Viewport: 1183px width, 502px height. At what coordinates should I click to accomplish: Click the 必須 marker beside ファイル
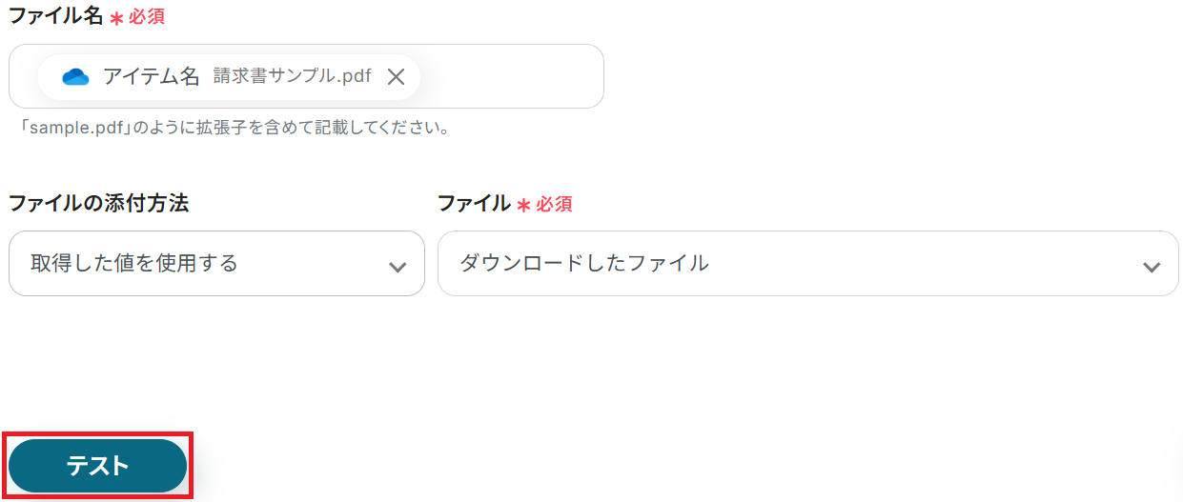tap(554, 204)
